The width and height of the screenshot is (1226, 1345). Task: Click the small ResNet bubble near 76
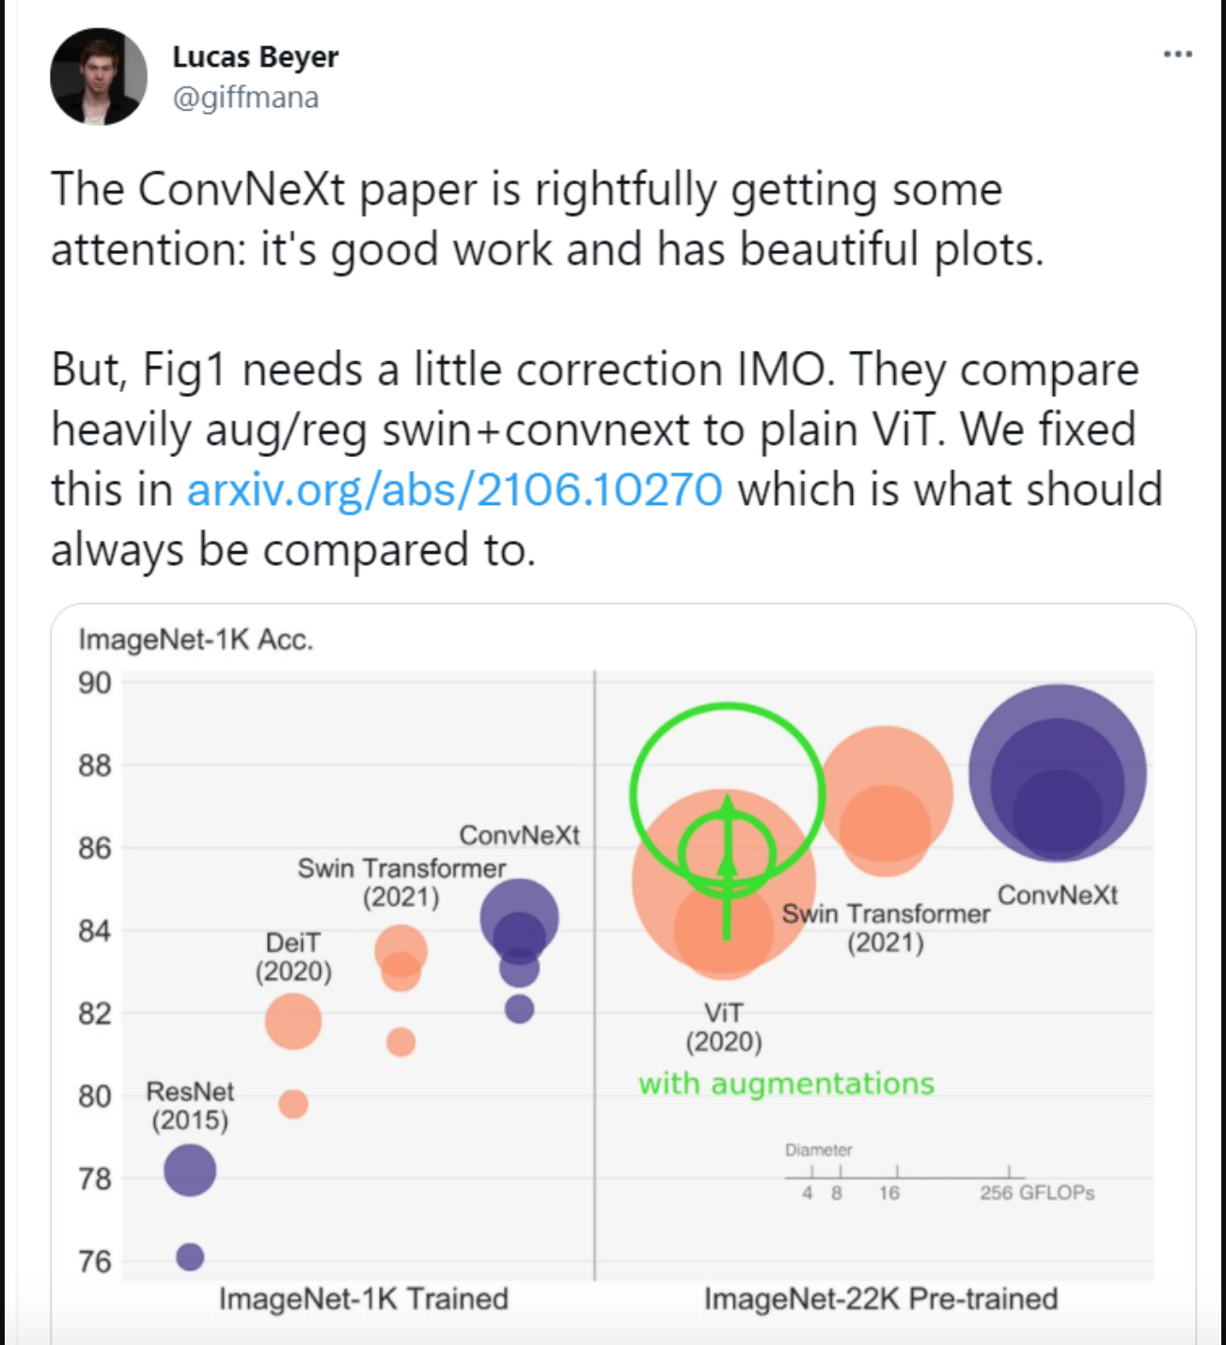190,1257
